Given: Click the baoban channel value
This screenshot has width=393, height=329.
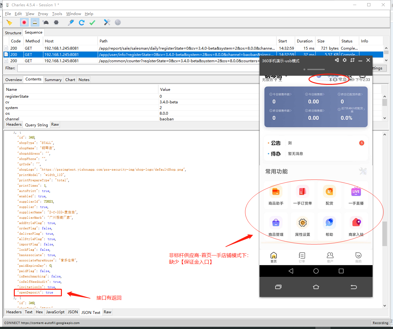Looking at the screenshot, I should tap(166, 119).
